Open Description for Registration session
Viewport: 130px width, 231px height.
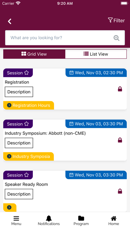point(19,92)
